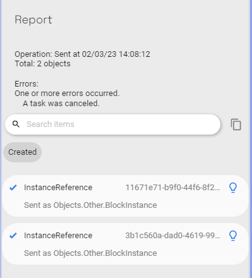Click 'Operation: Sent at 02/03/23 14:08:12' text
This screenshot has height=278, width=252.
coord(82,54)
